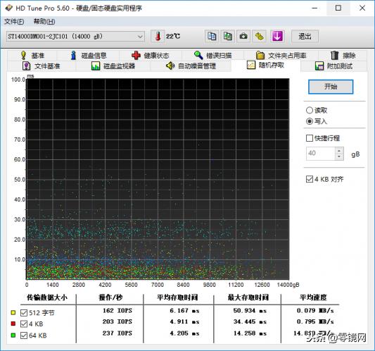Switch to the 文件夹占用率 tab
This screenshot has height=351, width=375.
[x=281, y=56]
